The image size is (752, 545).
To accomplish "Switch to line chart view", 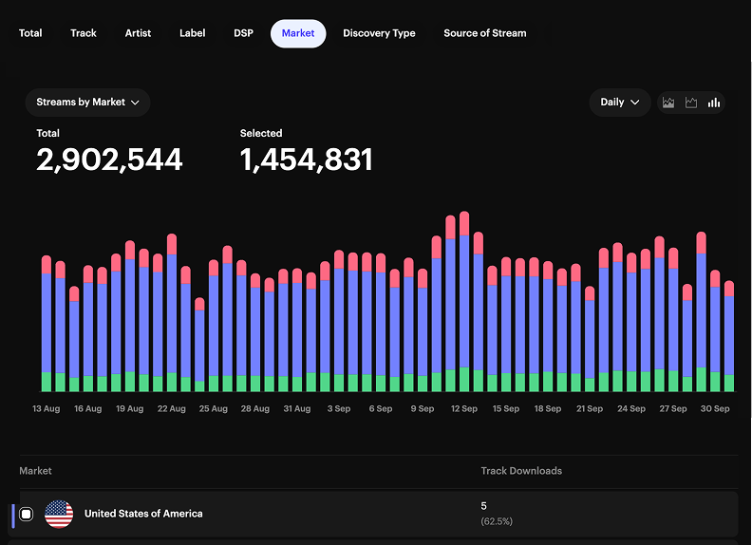I will (x=691, y=103).
